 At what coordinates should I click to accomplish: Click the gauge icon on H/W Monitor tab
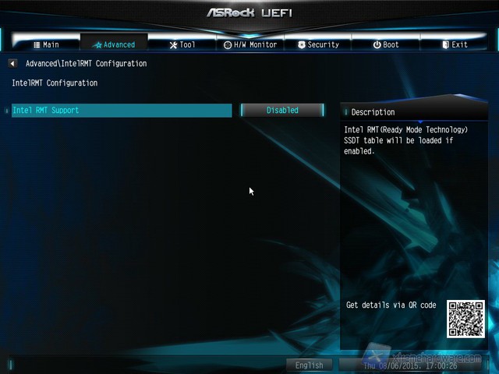(x=227, y=45)
